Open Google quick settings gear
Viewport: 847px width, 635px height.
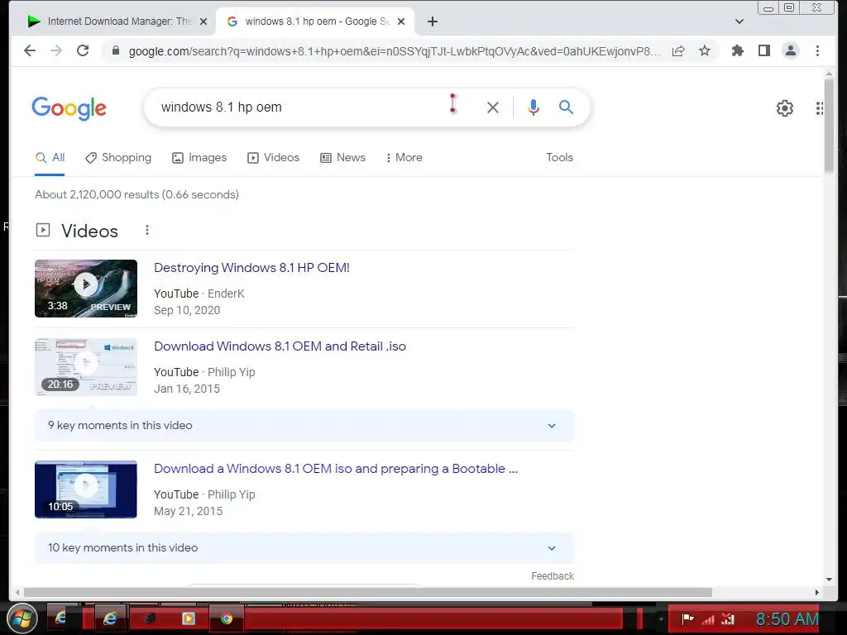tap(784, 108)
